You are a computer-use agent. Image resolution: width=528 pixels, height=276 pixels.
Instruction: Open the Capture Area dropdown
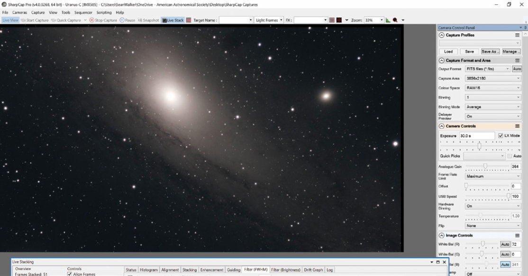[x=493, y=78]
